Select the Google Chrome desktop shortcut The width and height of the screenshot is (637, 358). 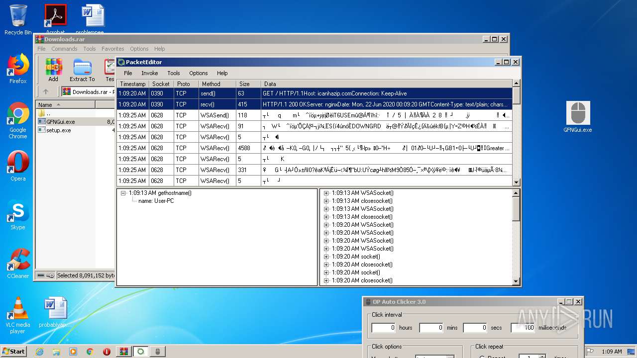click(18, 120)
